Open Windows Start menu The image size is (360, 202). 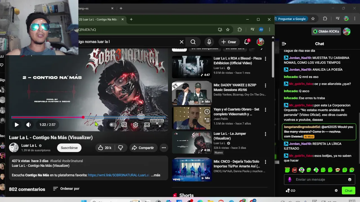click(x=84, y=201)
